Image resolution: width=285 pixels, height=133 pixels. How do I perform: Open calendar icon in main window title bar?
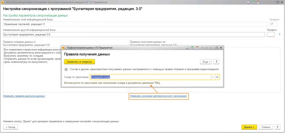[x=258, y=2]
